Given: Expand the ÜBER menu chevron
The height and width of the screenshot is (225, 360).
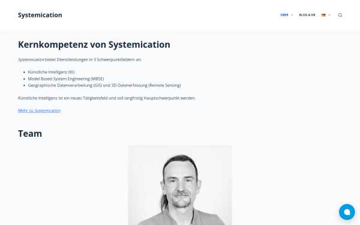Looking at the screenshot, I should click(292, 15).
